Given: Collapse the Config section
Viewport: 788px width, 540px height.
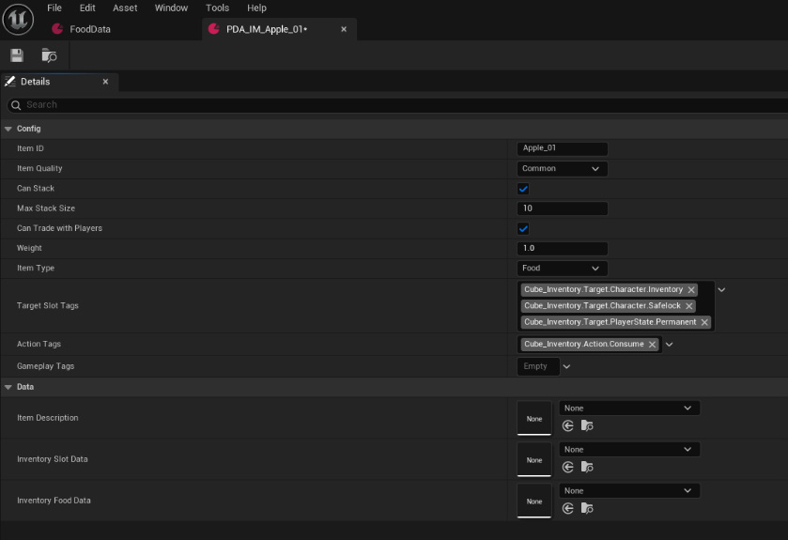Looking at the screenshot, I should click(x=8, y=129).
